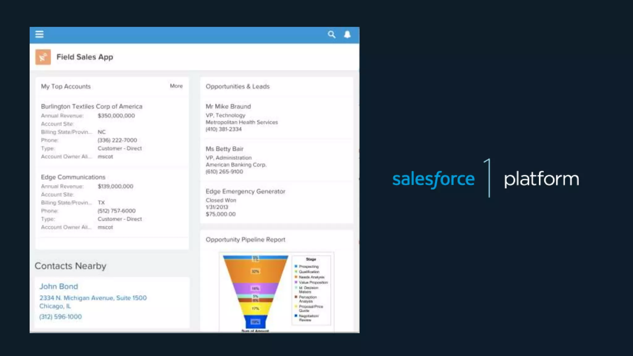
Task: Click the yellow 17% funnel segment
Action: click(x=255, y=308)
